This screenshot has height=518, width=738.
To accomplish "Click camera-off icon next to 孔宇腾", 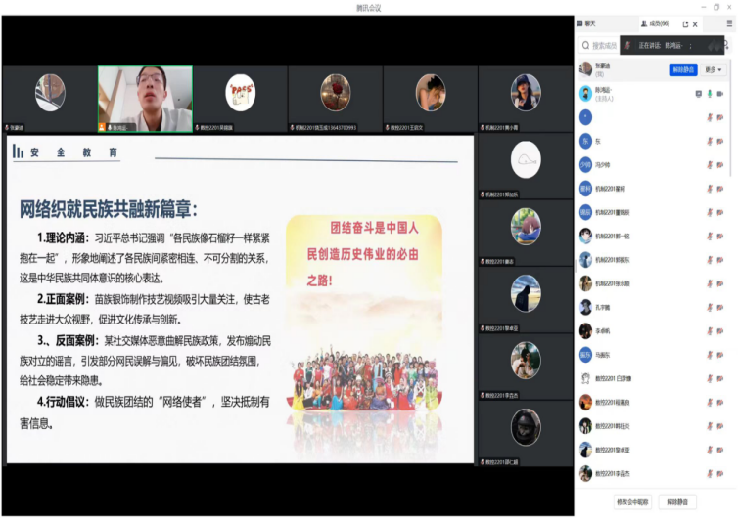I will pyautogui.click(x=722, y=307).
